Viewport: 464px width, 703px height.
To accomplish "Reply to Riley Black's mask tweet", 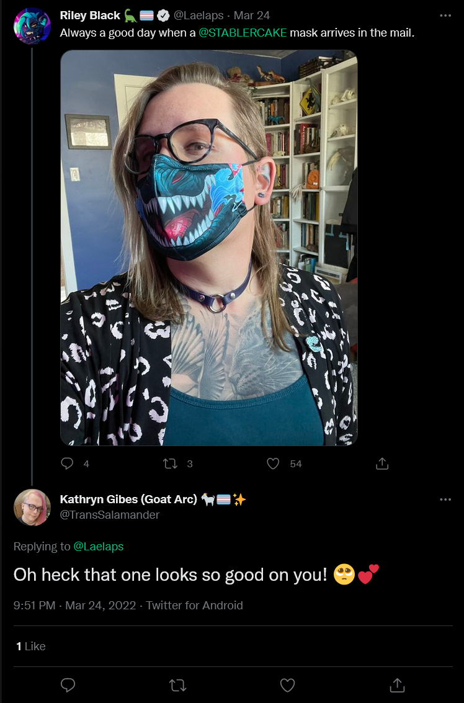I will click(x=67, y=463).
